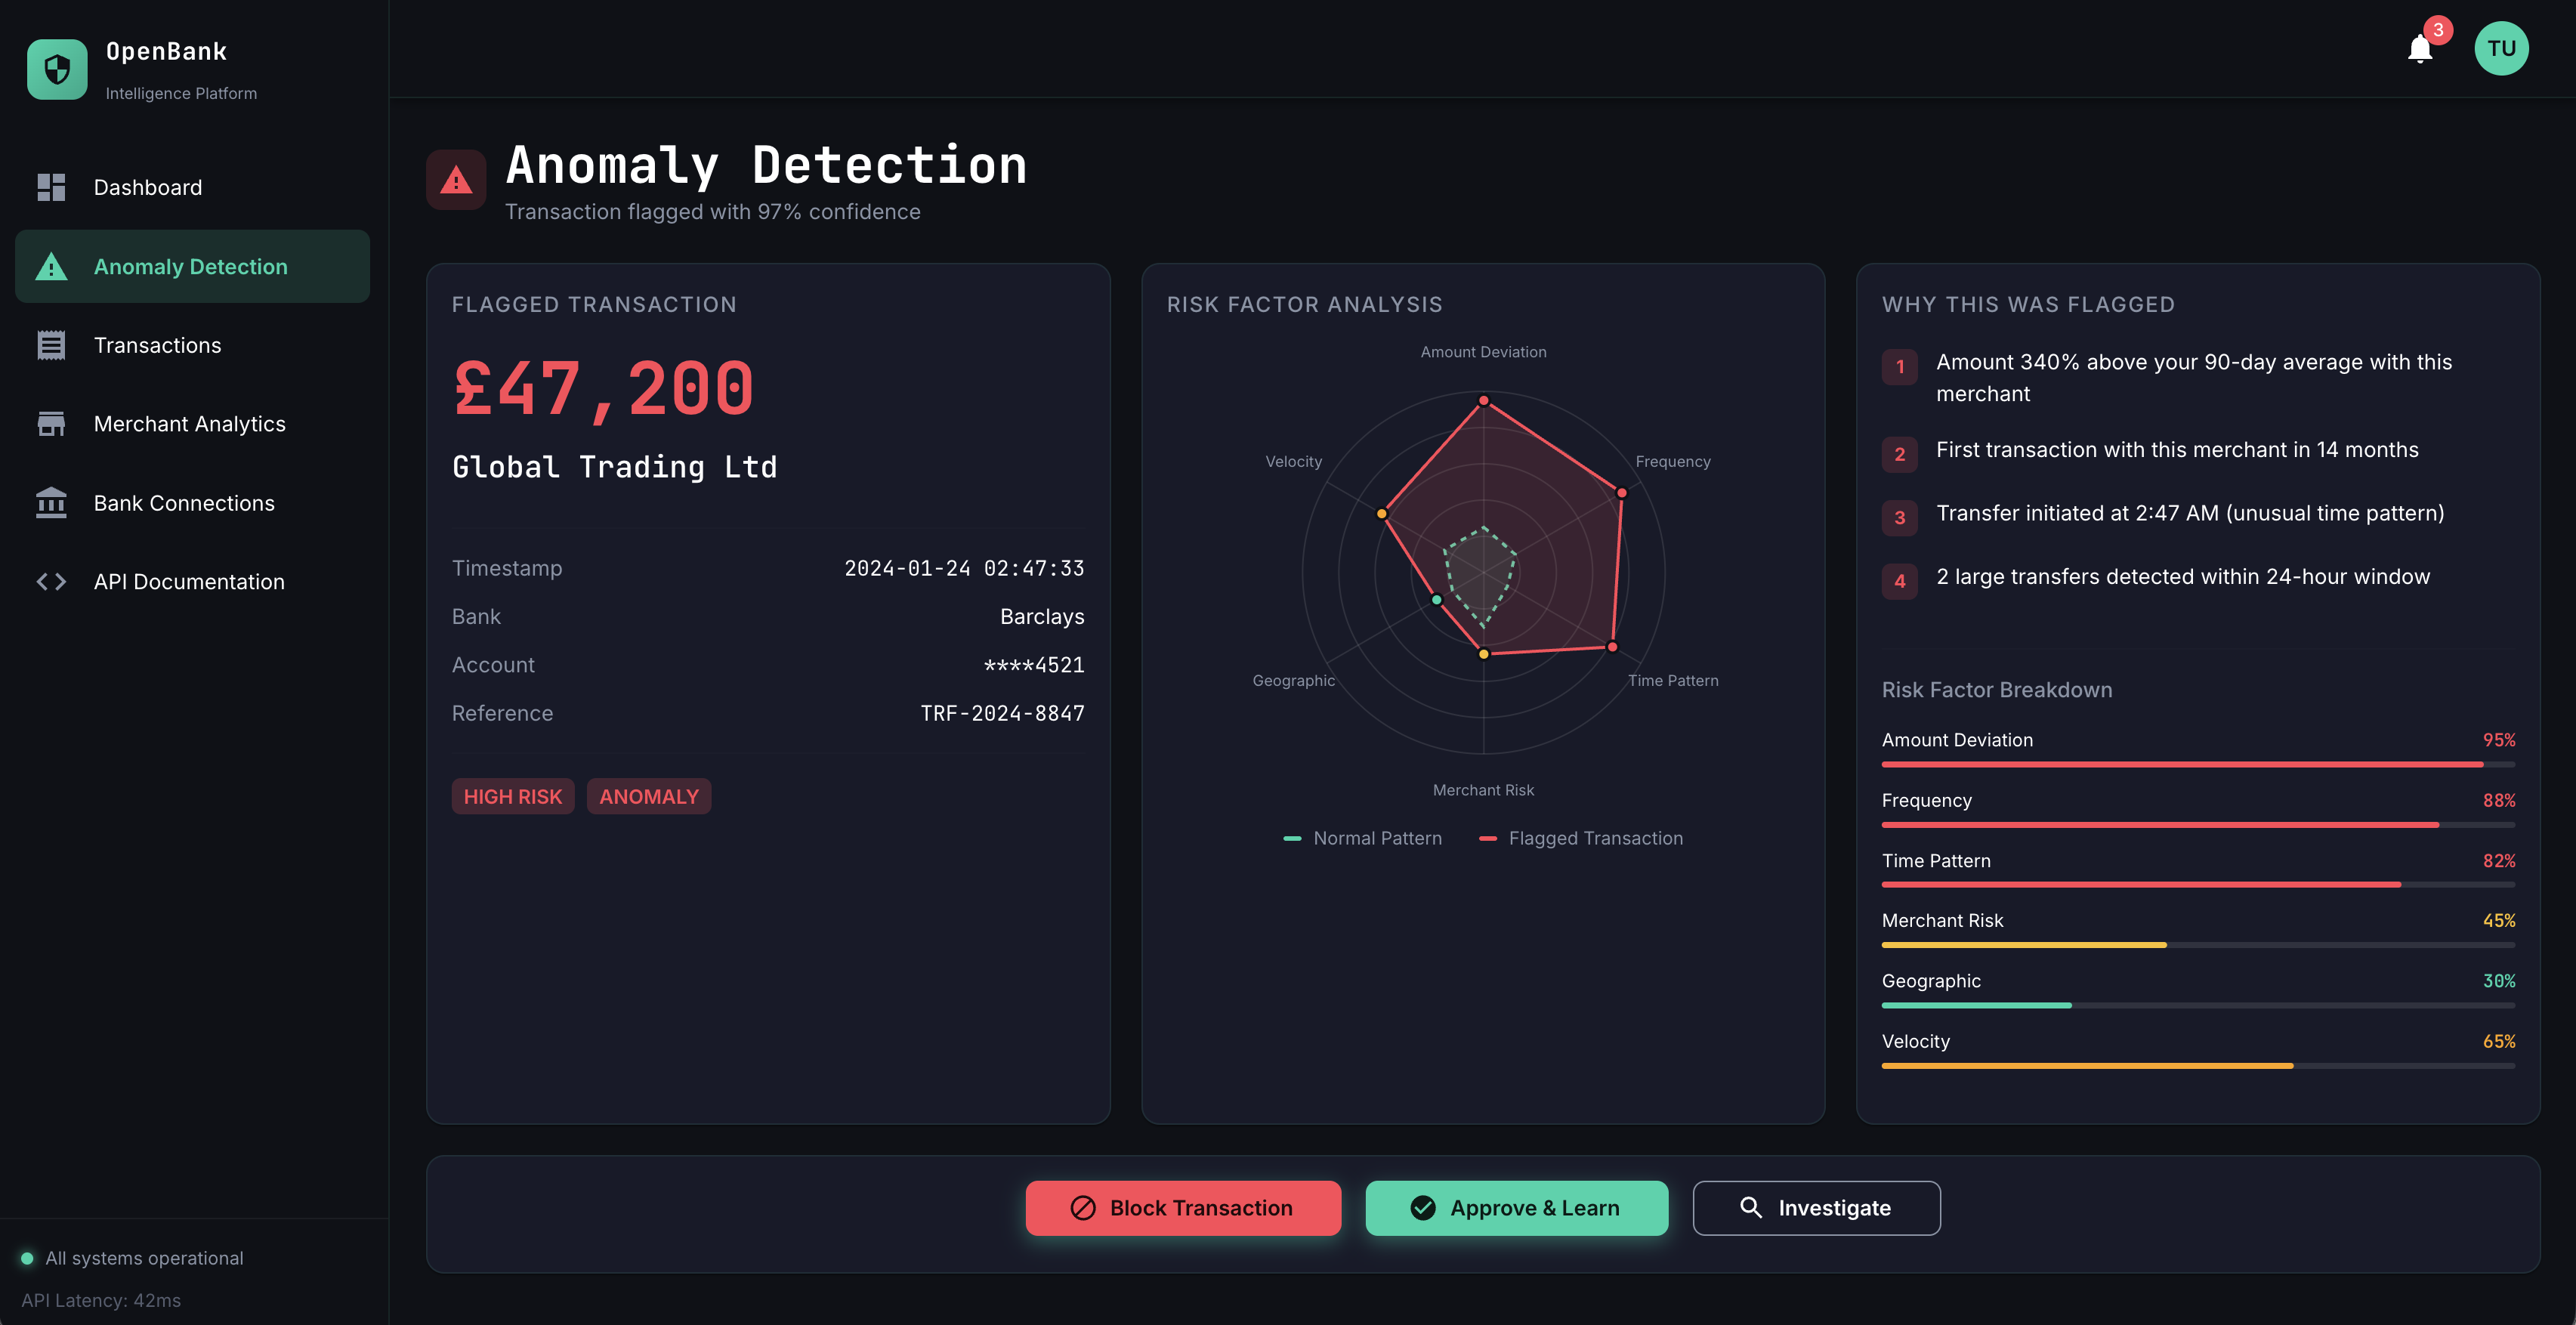Open Transactions page

click(x=192, y=345)
